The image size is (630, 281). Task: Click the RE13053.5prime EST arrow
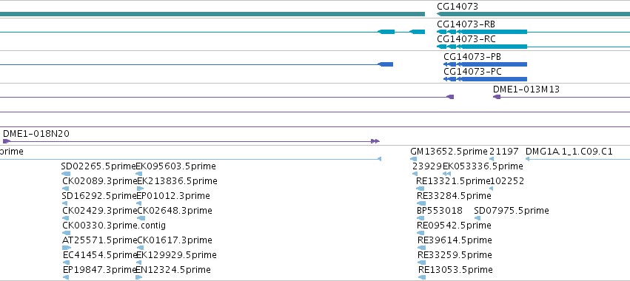422,277
